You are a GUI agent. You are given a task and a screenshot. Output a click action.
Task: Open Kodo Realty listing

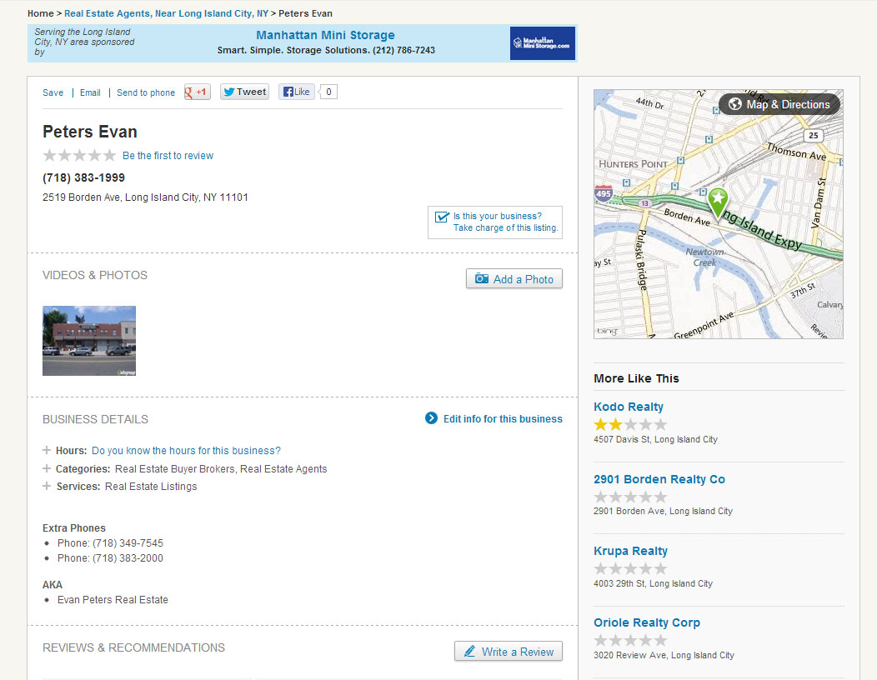coord(629,407)
